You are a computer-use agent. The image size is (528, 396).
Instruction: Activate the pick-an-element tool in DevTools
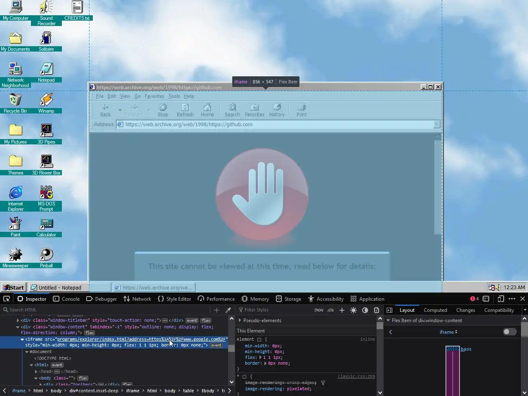7,299
